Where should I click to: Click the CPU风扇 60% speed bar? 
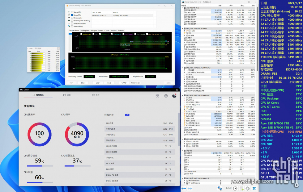tap(40, 182)
